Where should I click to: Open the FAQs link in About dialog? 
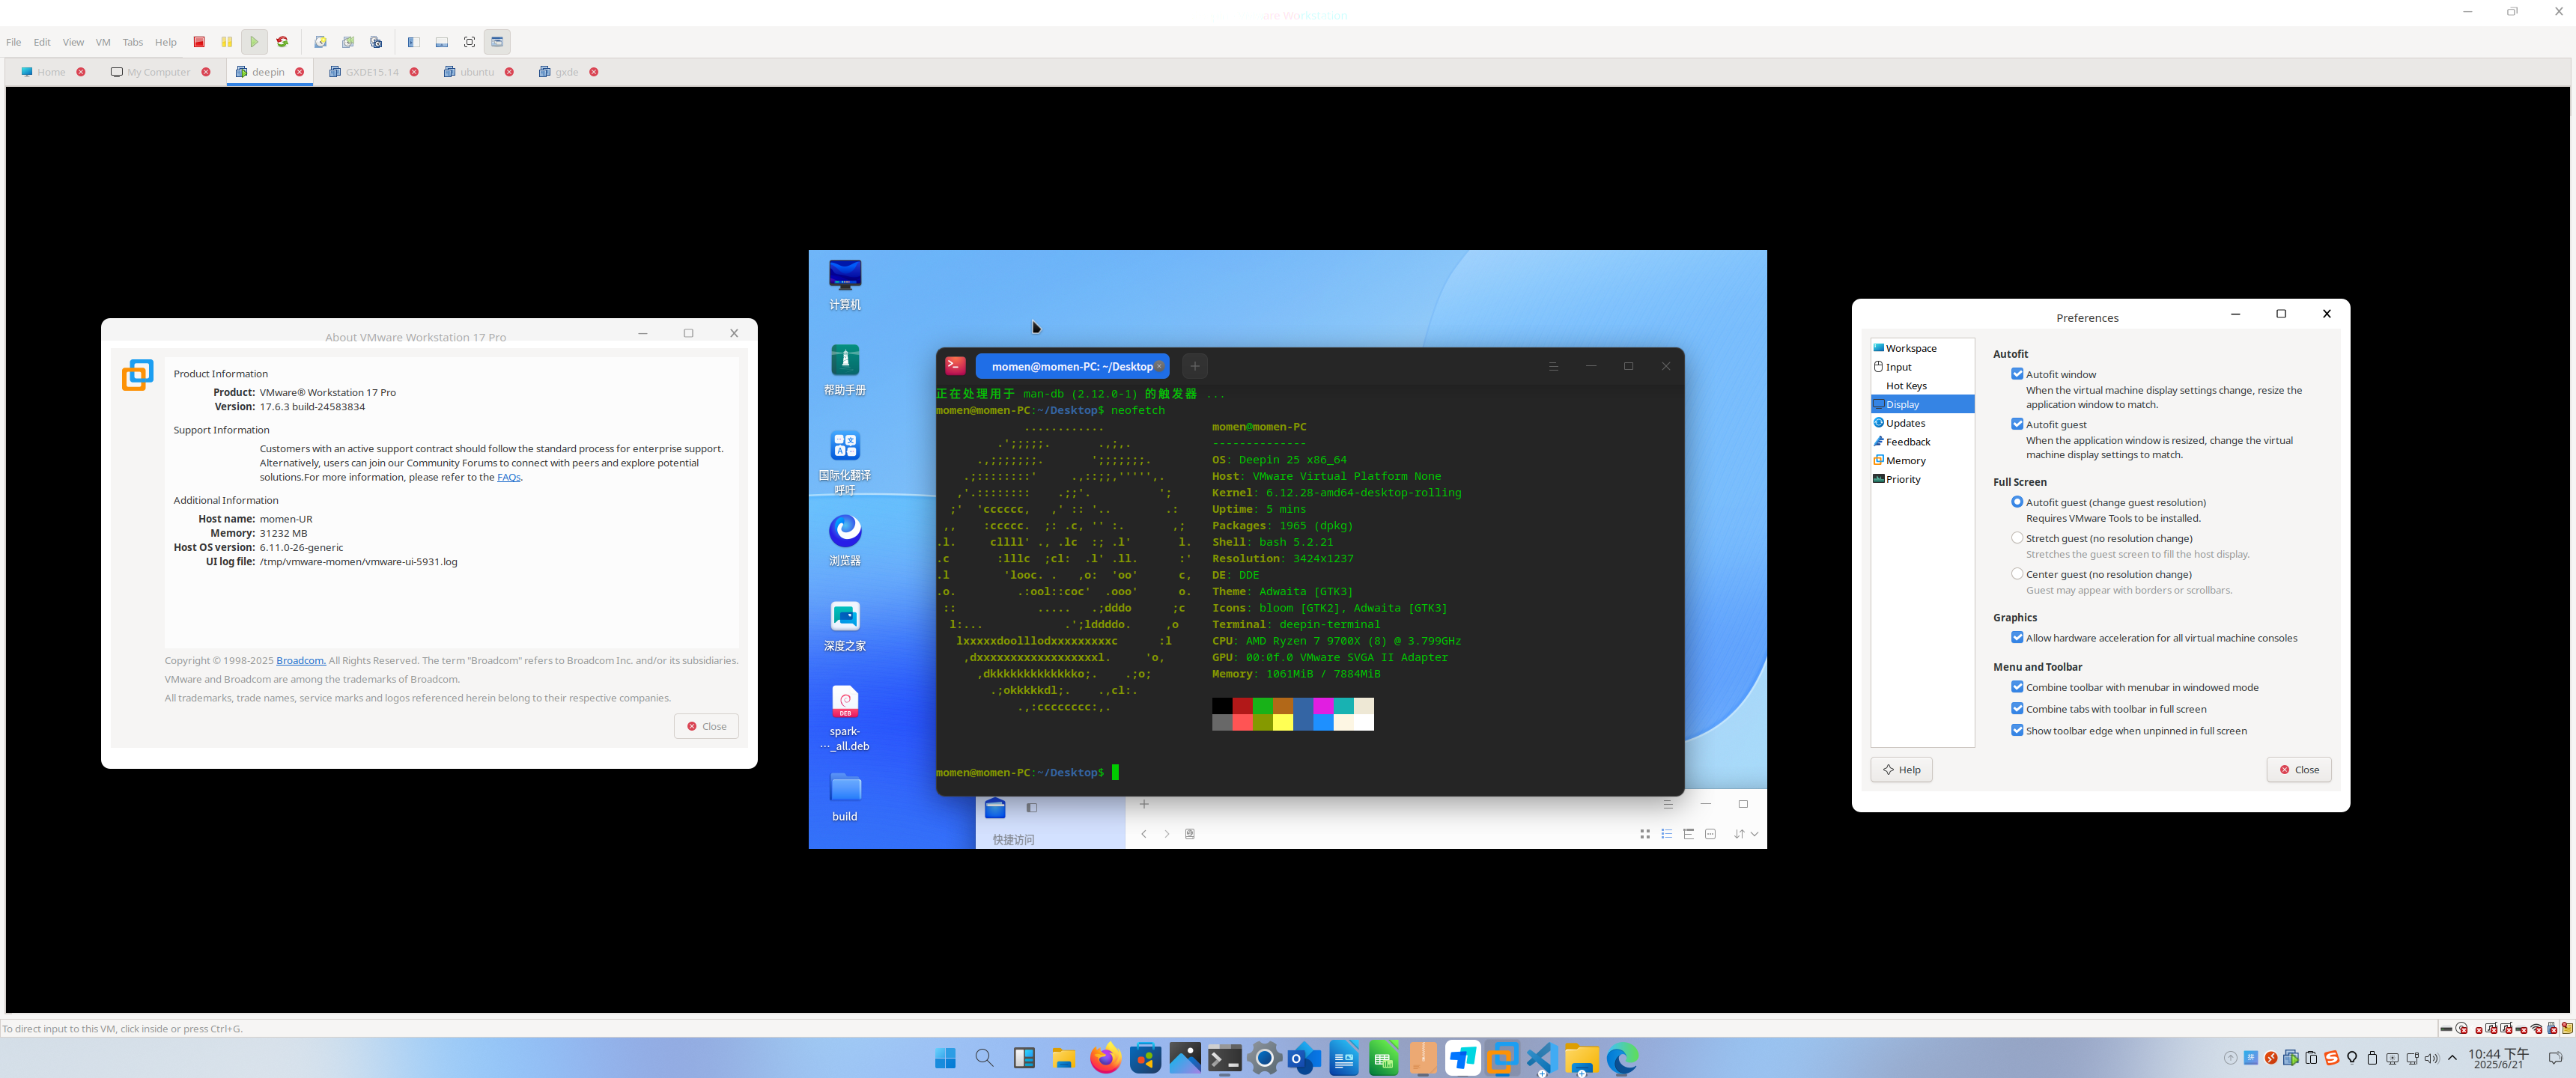[x=509, y=478]
